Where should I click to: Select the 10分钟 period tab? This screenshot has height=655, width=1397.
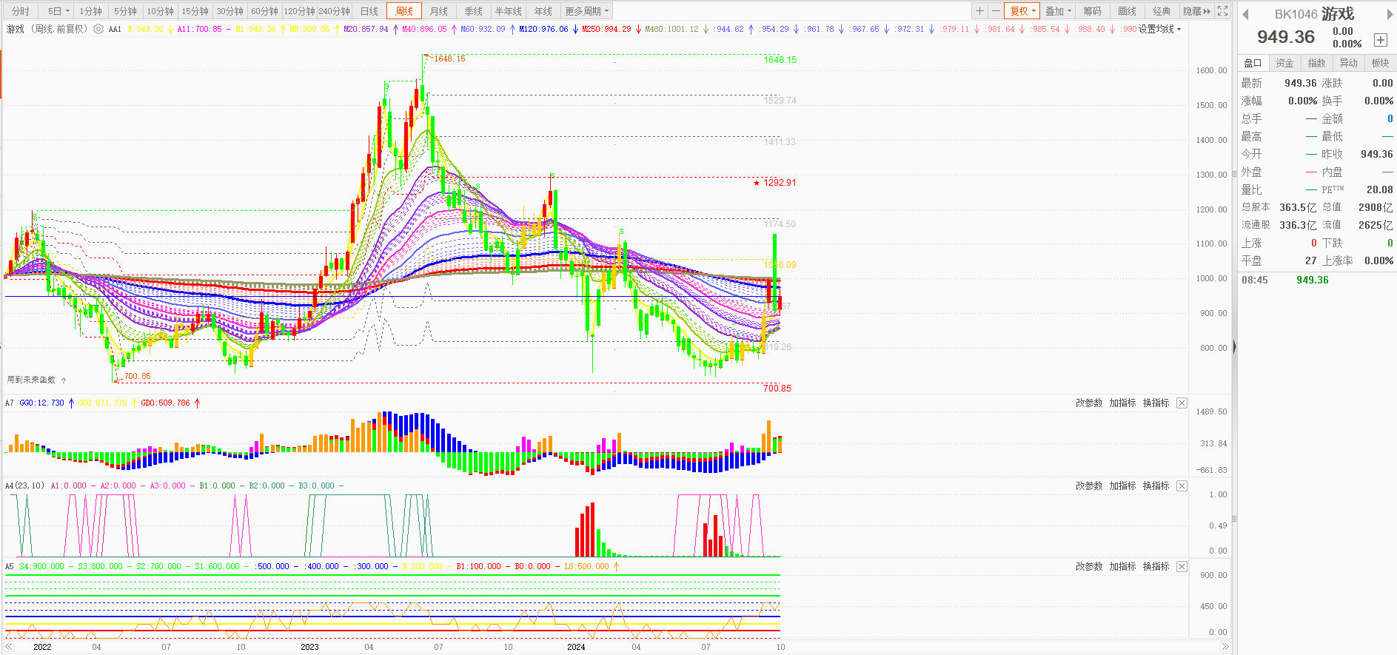tap(161, 11)
